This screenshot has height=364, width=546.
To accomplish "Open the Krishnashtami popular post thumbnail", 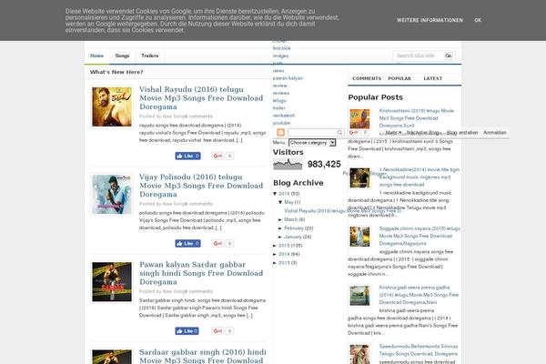I will [x=359, y=119].
